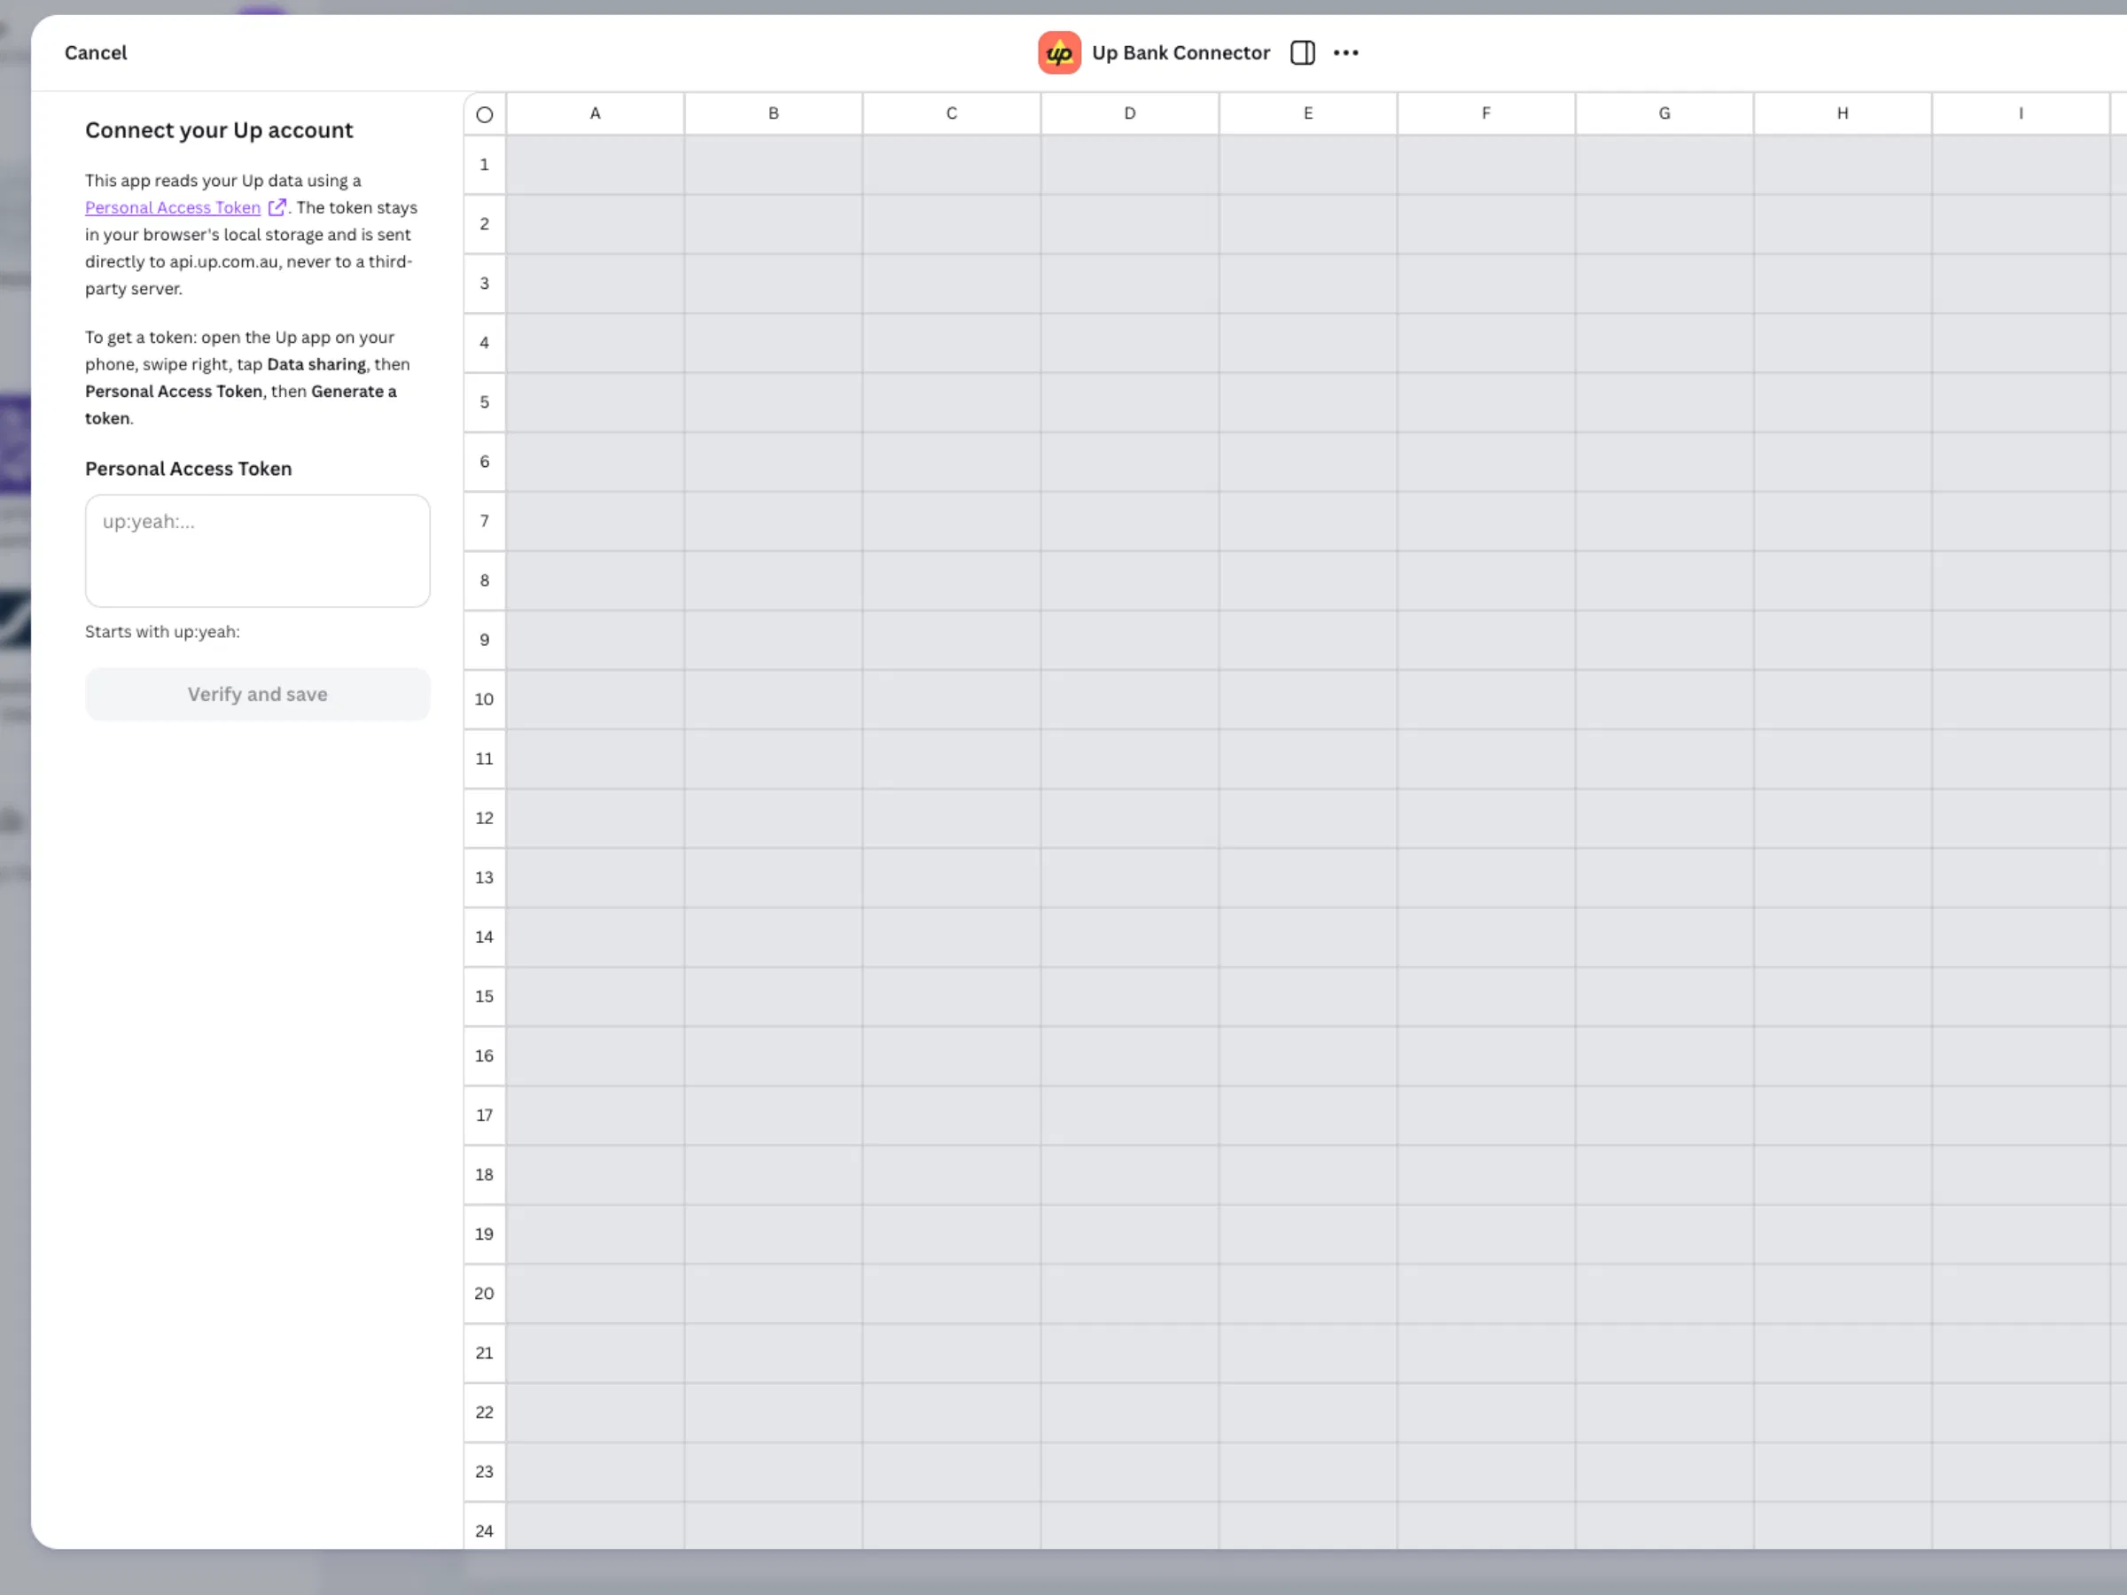Click the 'Connect your Up account' heading
Image resolution: width=2127 pixels, height=1595 pixels.
[219, 131]
